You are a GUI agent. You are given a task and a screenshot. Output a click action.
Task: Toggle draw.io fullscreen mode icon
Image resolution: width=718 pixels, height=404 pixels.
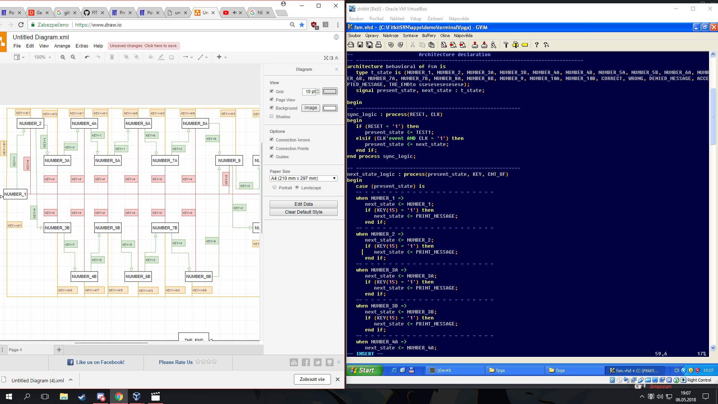(x=326, y=58)
